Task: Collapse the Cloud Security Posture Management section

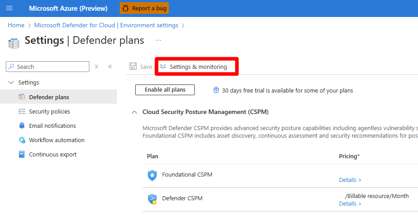Action: click(x=134, y=112)
